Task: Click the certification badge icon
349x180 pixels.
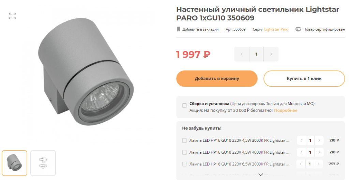Action: point(298,29)
